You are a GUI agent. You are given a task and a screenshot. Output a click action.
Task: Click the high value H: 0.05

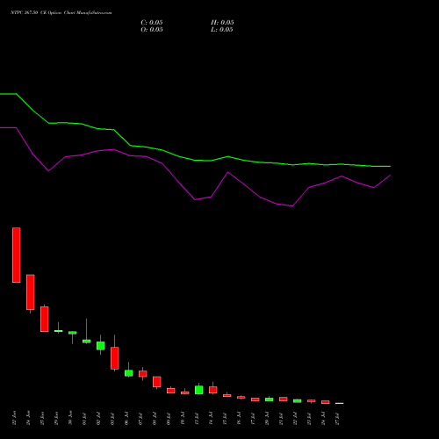point(222,23)
